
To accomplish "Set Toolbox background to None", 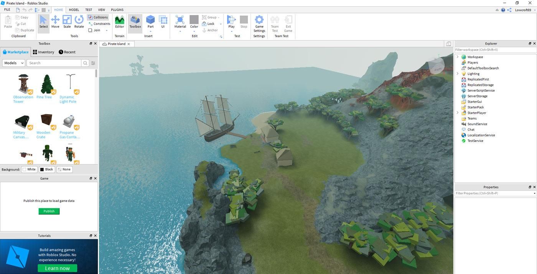I will pyautogui.click(x=64, y=169).
